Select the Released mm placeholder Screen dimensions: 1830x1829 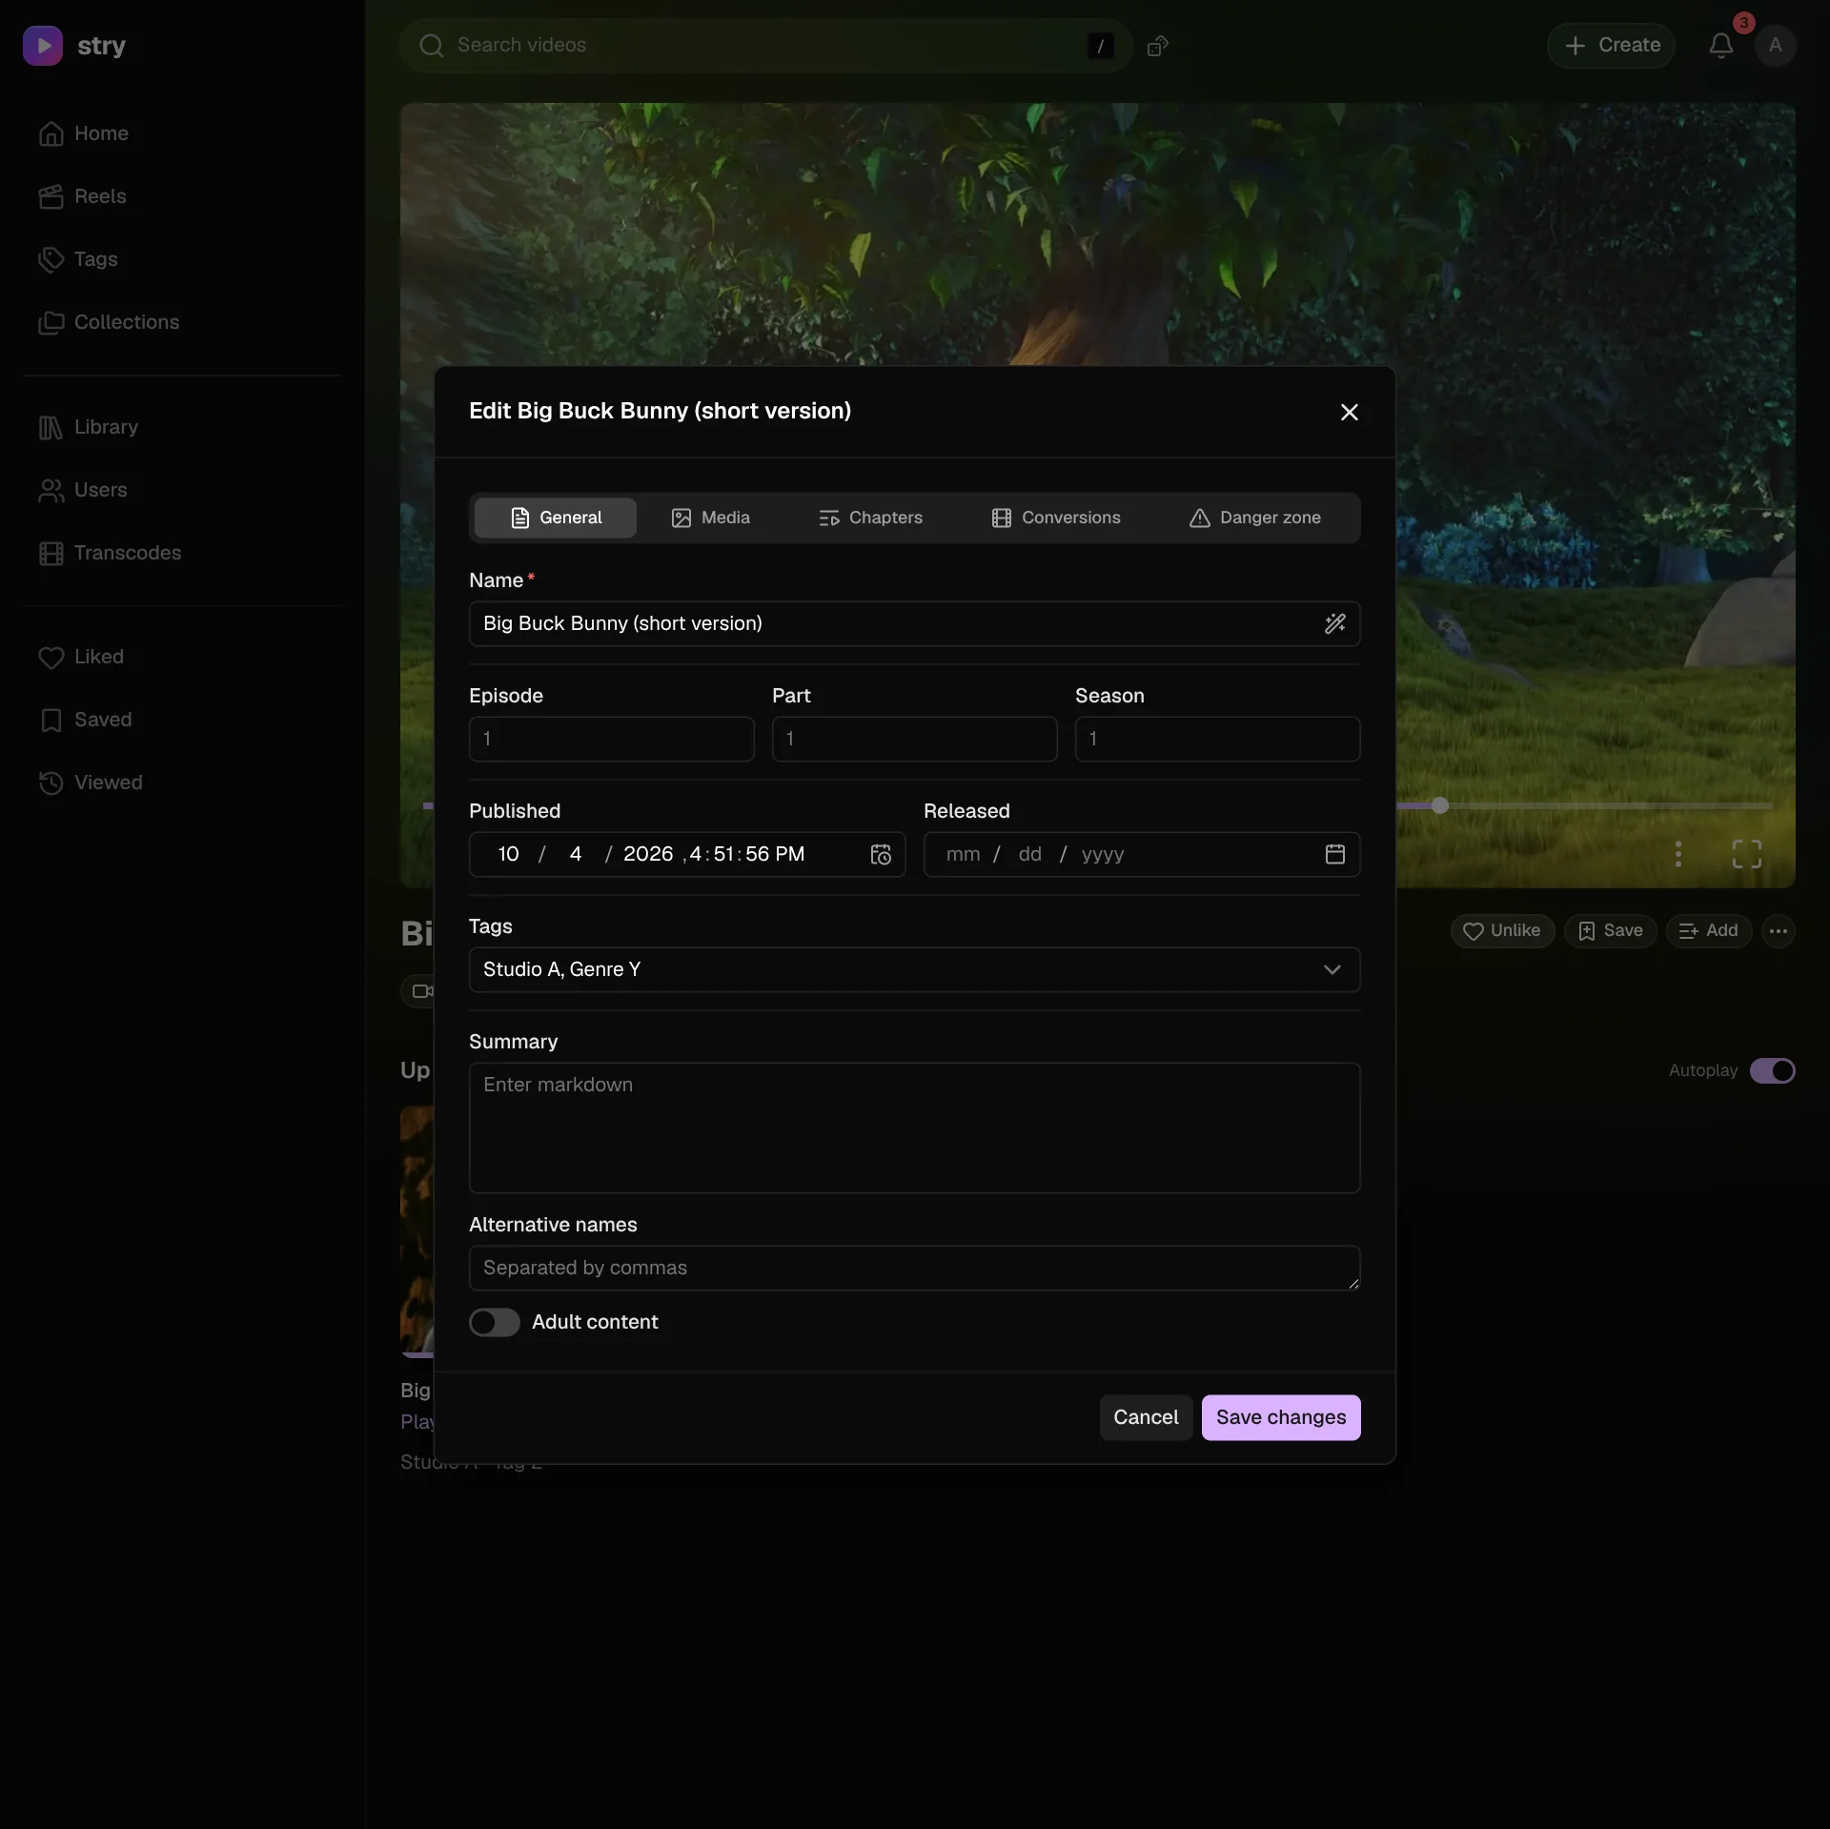963,855
